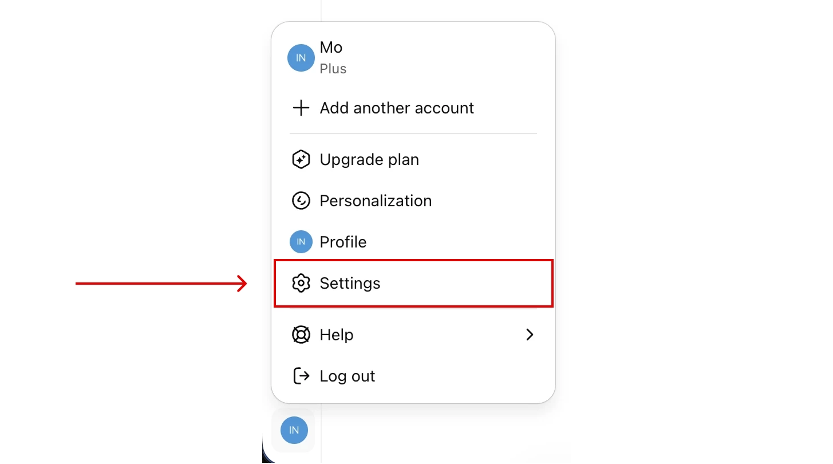Viewport: 833px width, 464px height.
Task: Click the Profile avatar icon
Action: [x=301, y=242]
